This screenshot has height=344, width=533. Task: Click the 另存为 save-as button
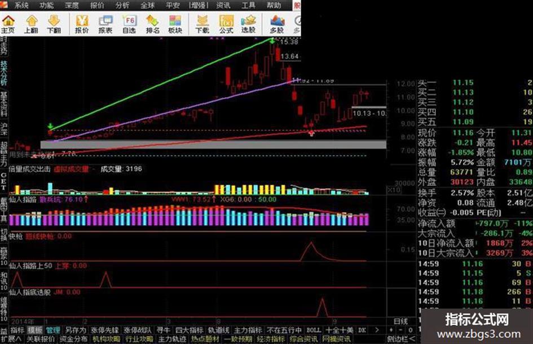76,330
